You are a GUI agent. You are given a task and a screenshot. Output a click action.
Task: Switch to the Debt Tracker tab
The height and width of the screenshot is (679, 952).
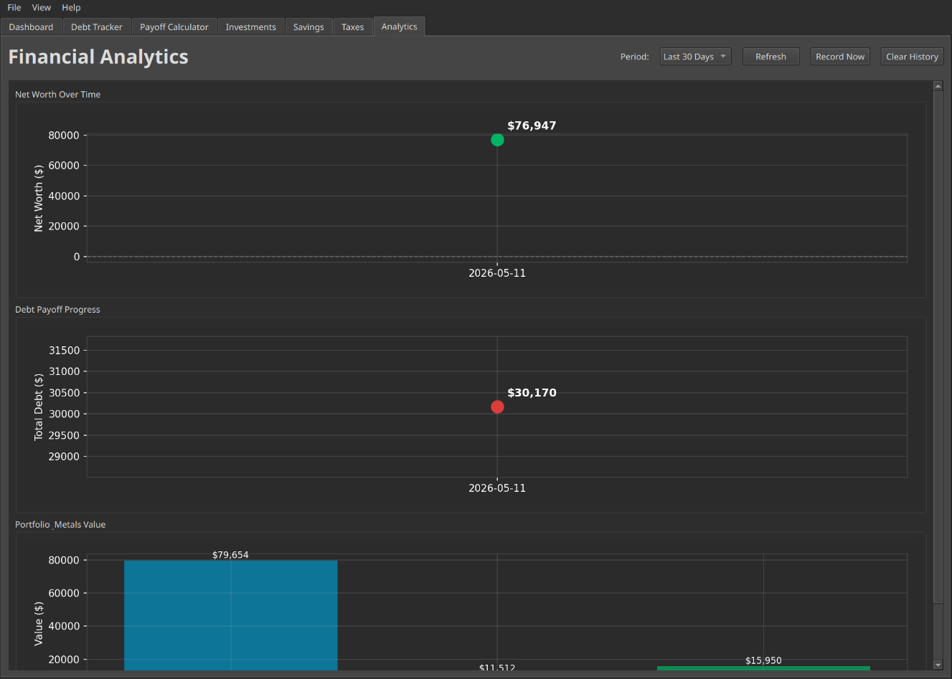tap(97, 27)
